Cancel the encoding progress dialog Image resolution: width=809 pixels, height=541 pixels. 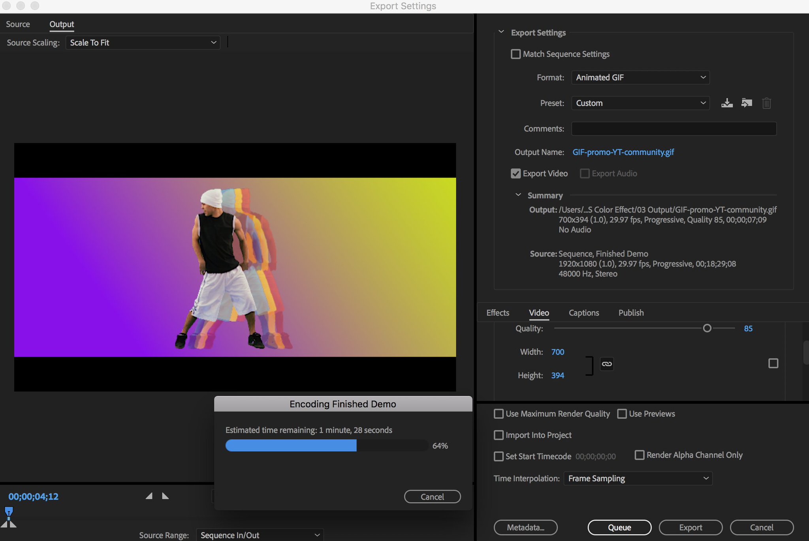point(432,496)
